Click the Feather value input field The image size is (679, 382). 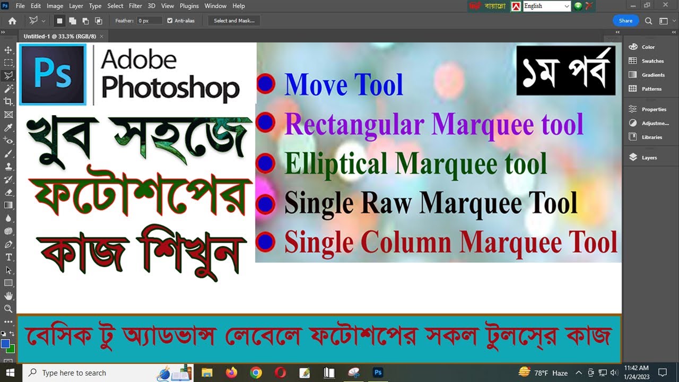tap(151, 21)
